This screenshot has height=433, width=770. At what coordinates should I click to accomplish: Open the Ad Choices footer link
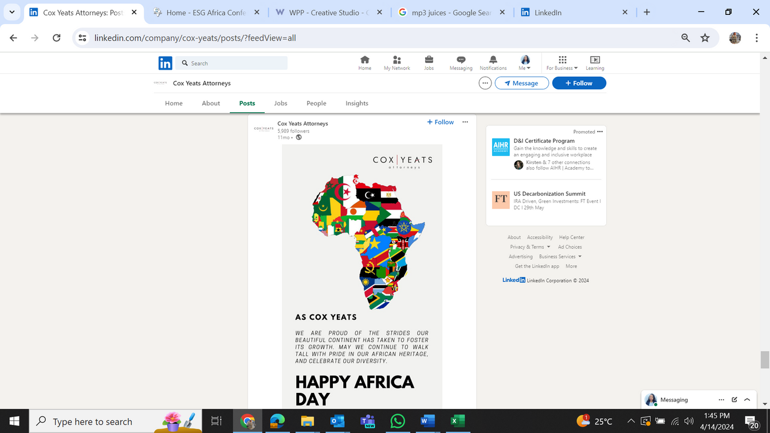click(x=570, y=247)
